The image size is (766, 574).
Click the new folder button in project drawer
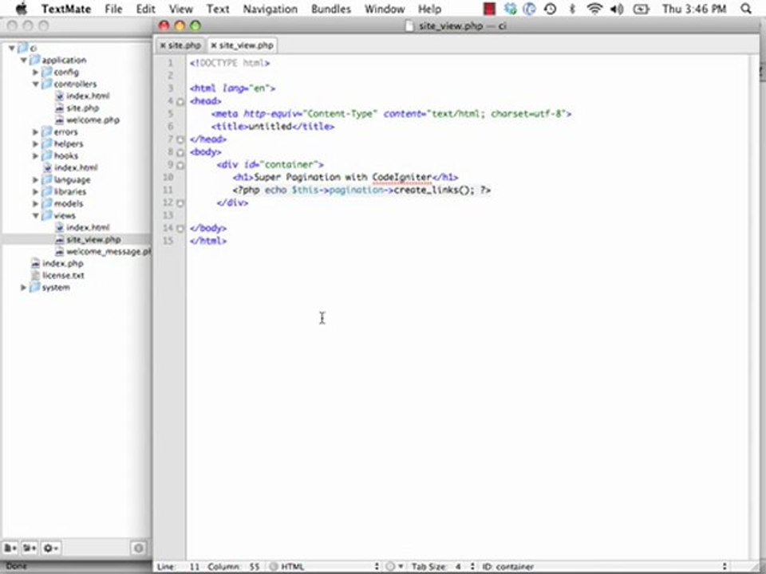pos(29,548)
